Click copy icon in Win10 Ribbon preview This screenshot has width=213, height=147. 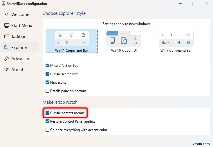(112, 40)
